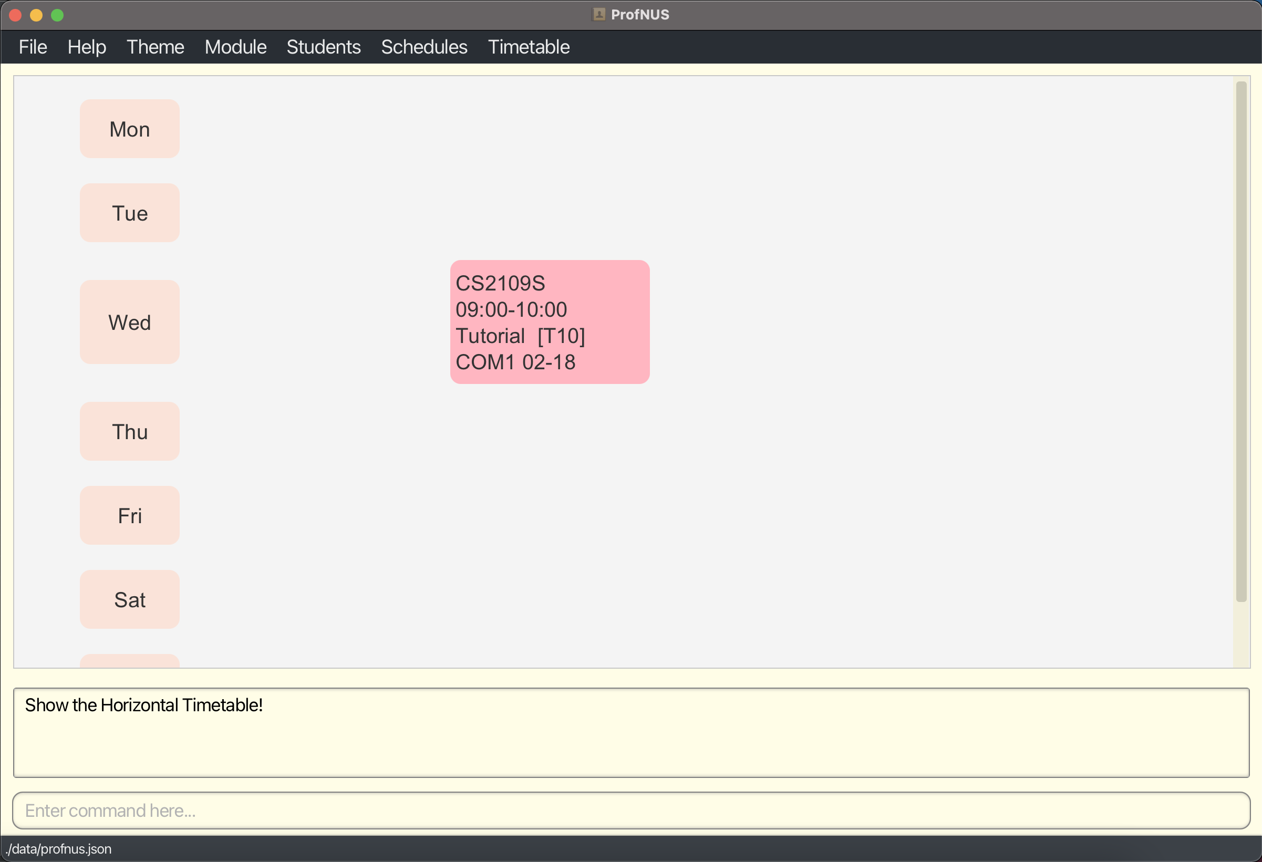The height and width of the screenshot is (862, 1262).
Task: Click the Schedules menu item
Action: [424, 47]
